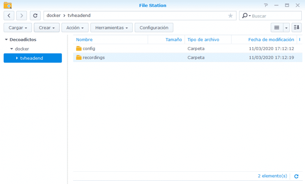305x184 pixels.
Task: Click the 2 elemento(s) status text
Action: [272, 176]
